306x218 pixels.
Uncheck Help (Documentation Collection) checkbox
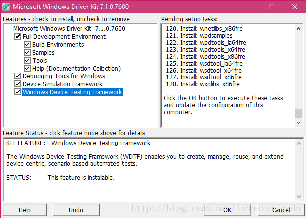(27, 68)
